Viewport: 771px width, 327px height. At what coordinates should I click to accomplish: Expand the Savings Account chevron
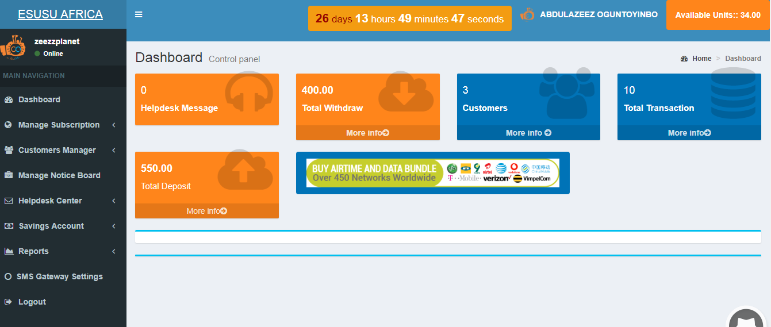click(114, 226)
